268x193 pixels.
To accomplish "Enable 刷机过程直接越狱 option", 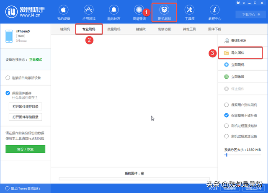I will pyautogui.click(x=226, y=126).
